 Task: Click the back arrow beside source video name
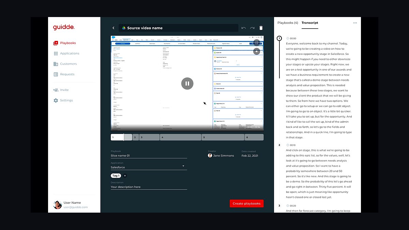coord(113,28)
